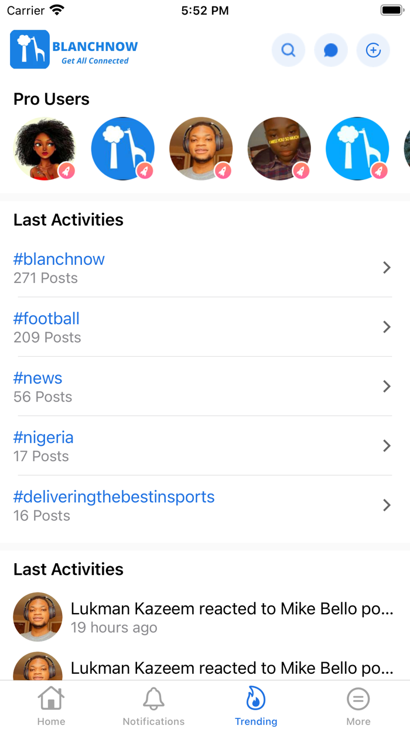Select the Trending flame tab
410x729 pixels.
[x=256, y=705]
